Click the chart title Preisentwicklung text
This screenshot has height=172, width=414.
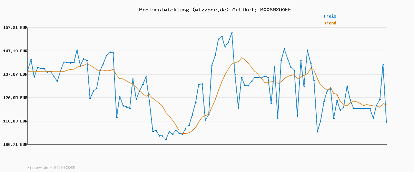point(163,10)
